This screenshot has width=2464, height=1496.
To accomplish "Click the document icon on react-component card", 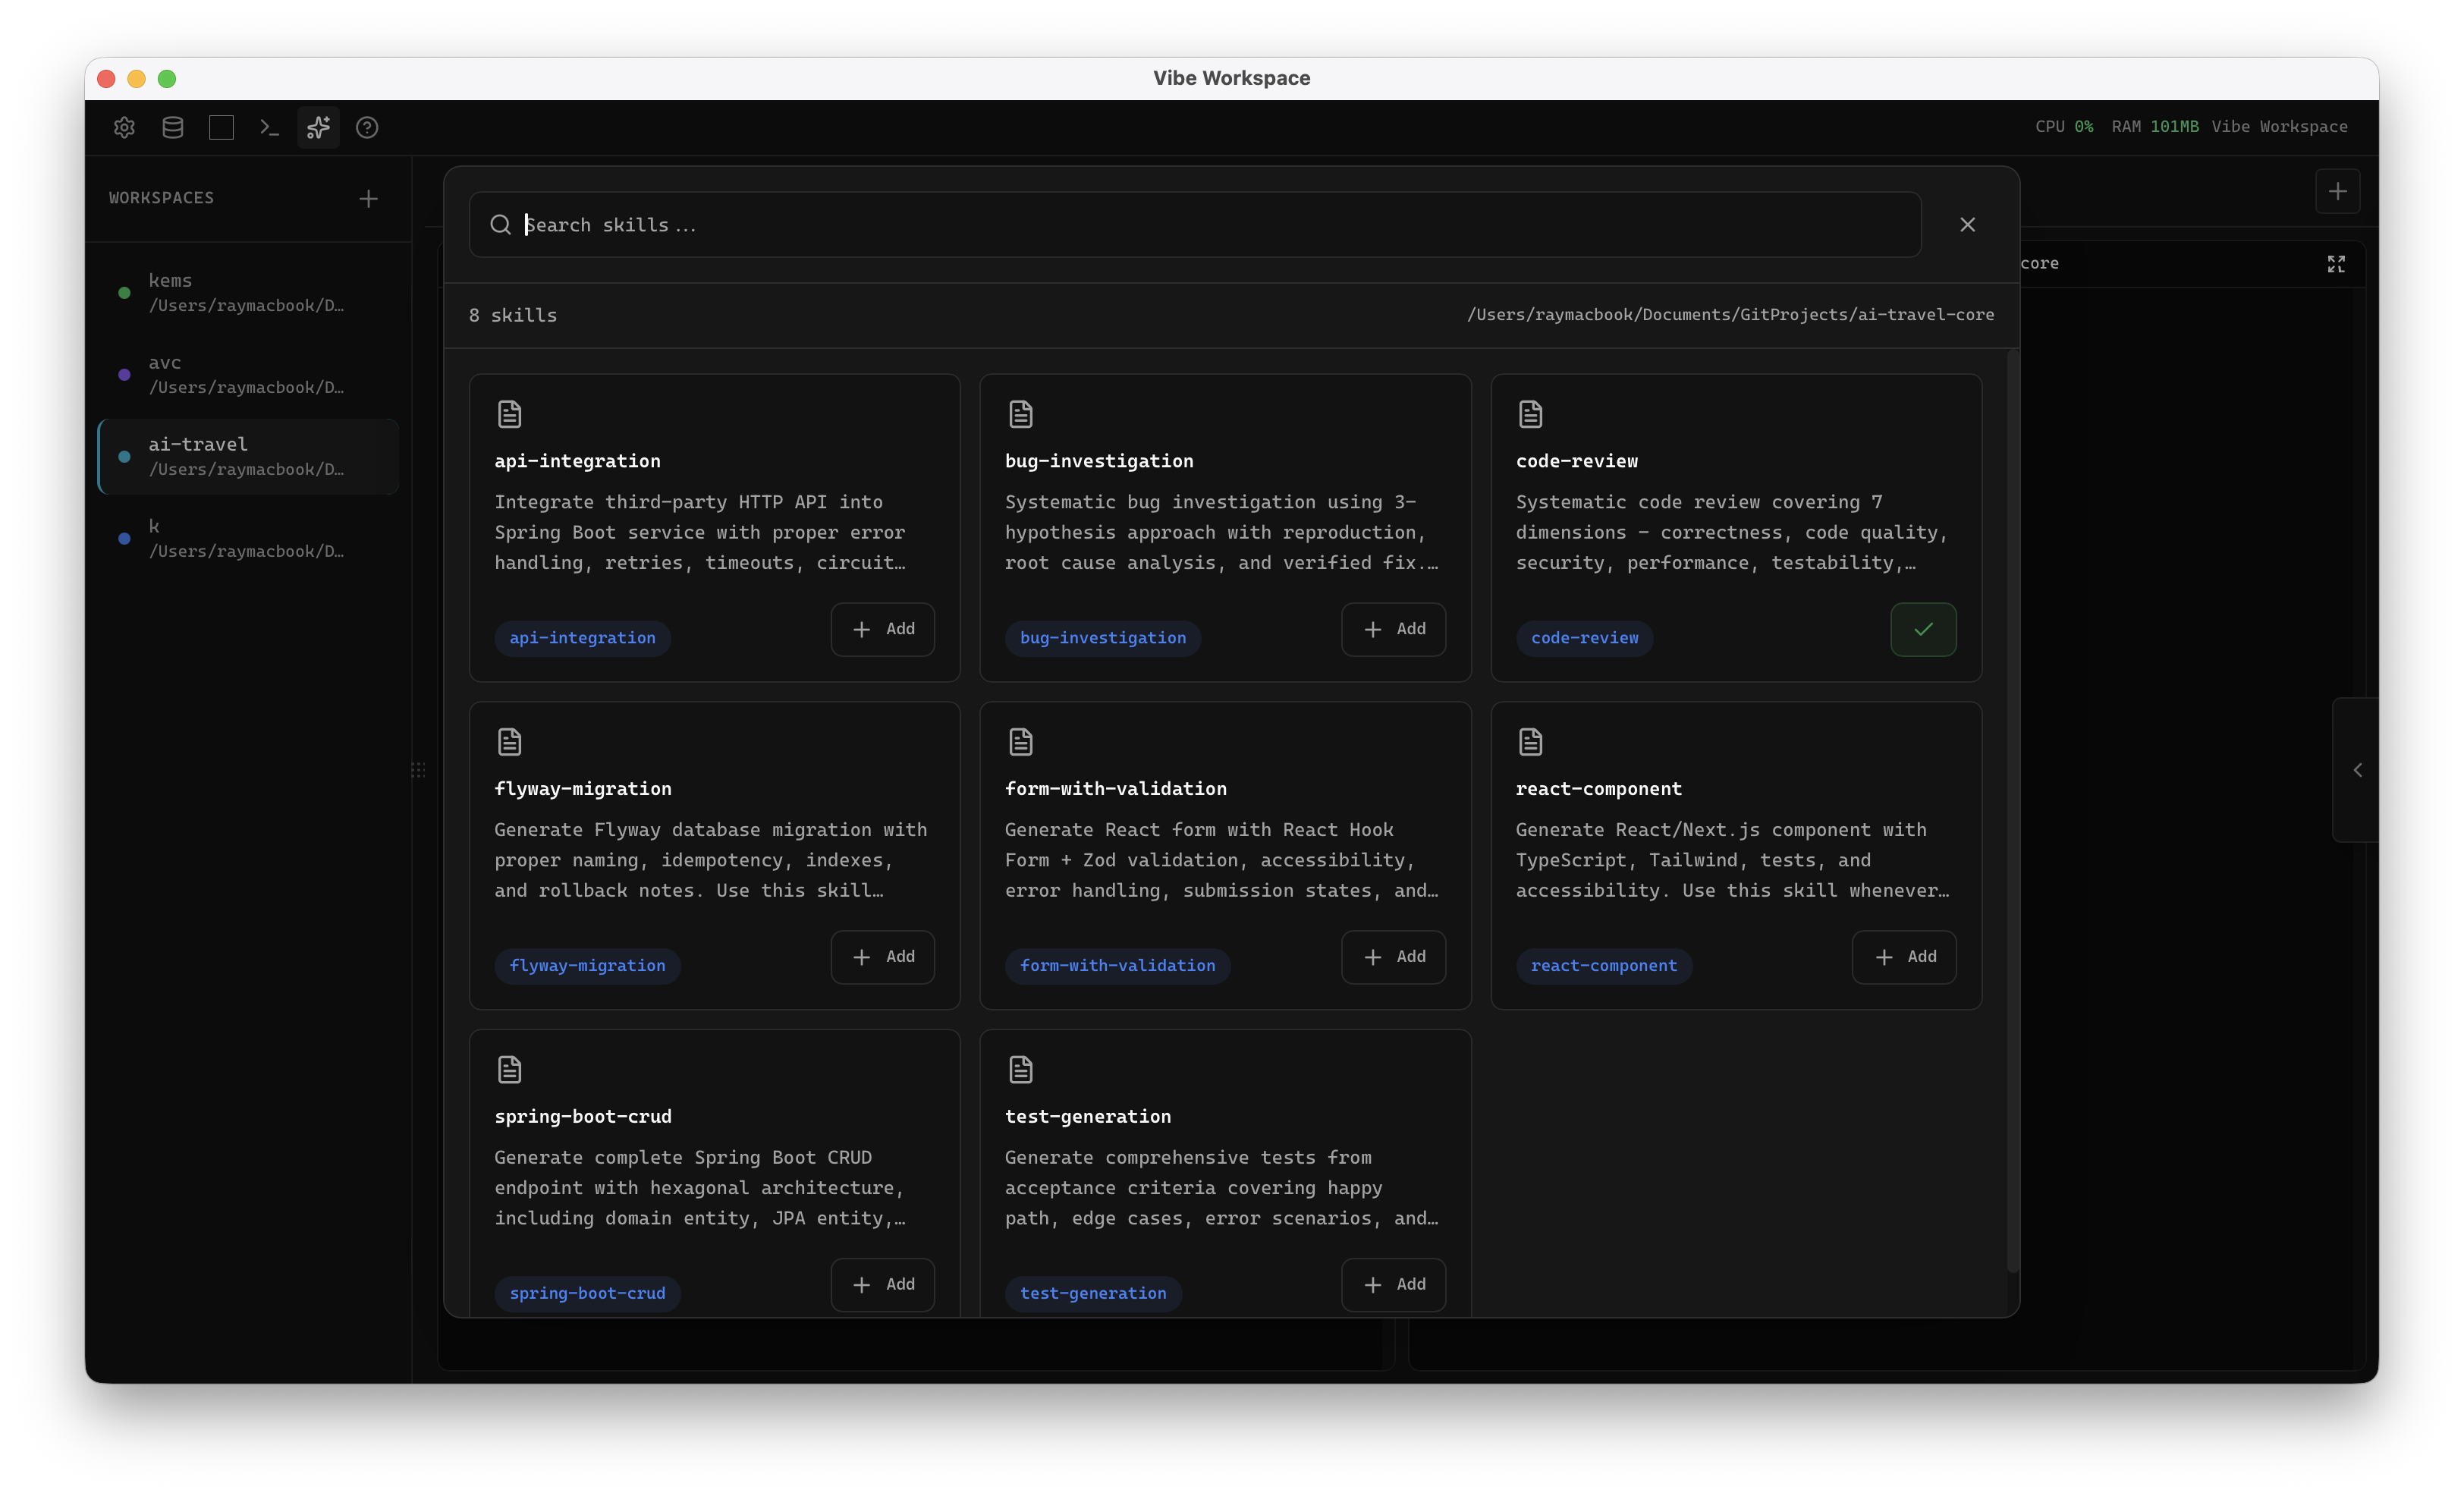I will pyautogui.click(x=1530, y=742).
